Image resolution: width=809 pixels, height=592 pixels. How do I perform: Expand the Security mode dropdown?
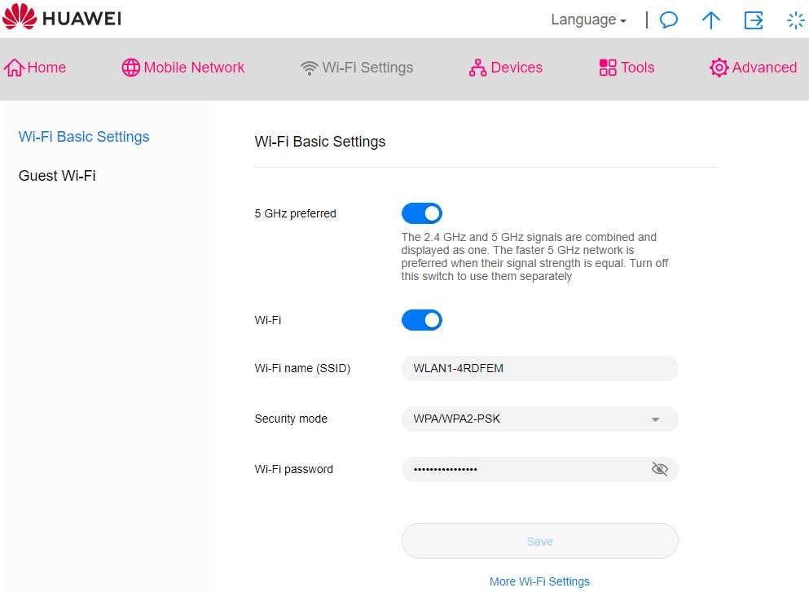click(x=539, y=419)
